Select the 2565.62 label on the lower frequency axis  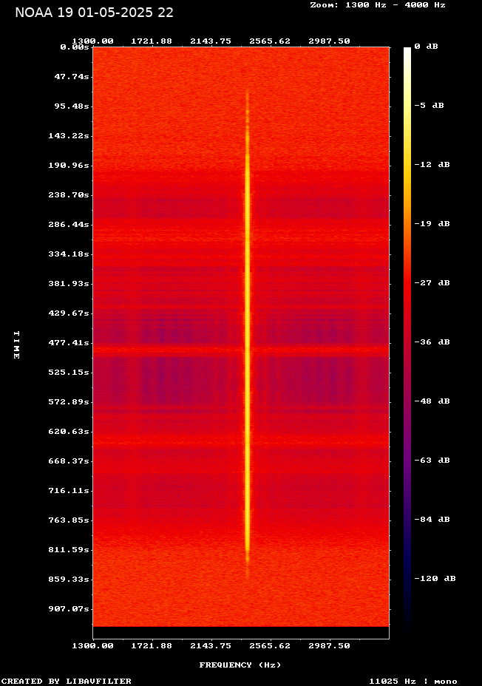tap(270, 646)
